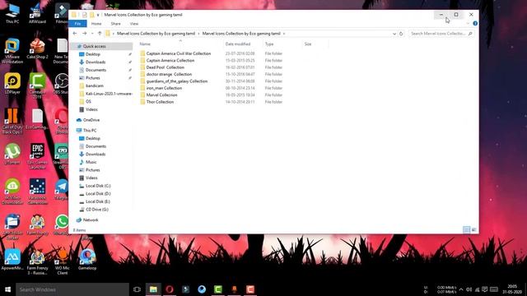Open the Share ribbon tab
The height and width of the screenshot is (296, 527).
pos(115,24)
